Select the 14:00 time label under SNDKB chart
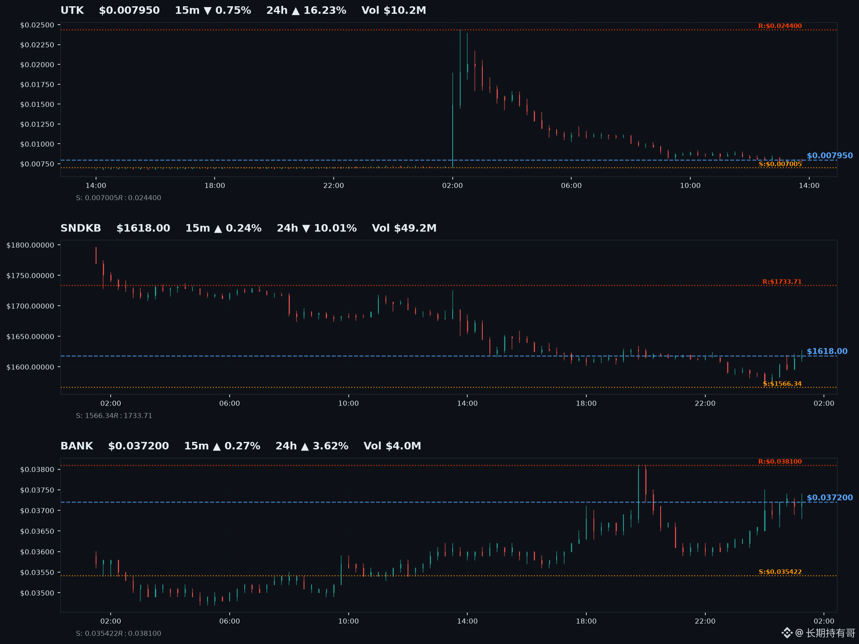The height and width of the screenshot is (644, 859). 467,403
